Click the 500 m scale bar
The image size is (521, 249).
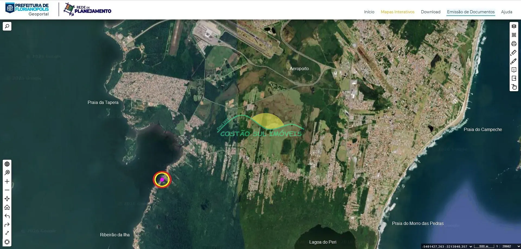pos(484,246)
